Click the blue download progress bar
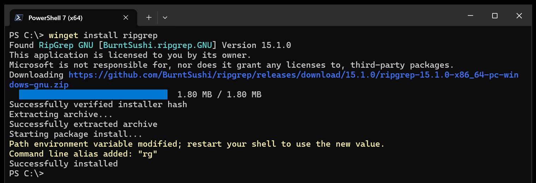The height and width of the screenshot is (183, 536). click(93, 94)
